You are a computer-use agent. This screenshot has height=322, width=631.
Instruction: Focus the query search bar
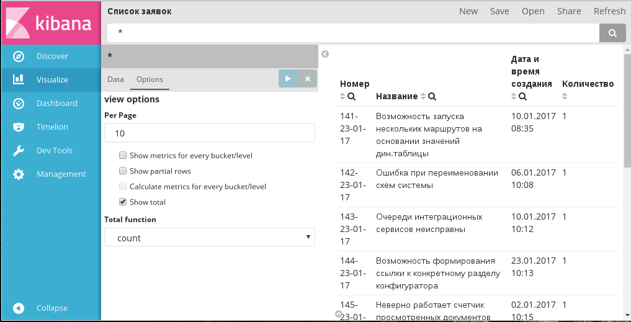click(353, 33)
